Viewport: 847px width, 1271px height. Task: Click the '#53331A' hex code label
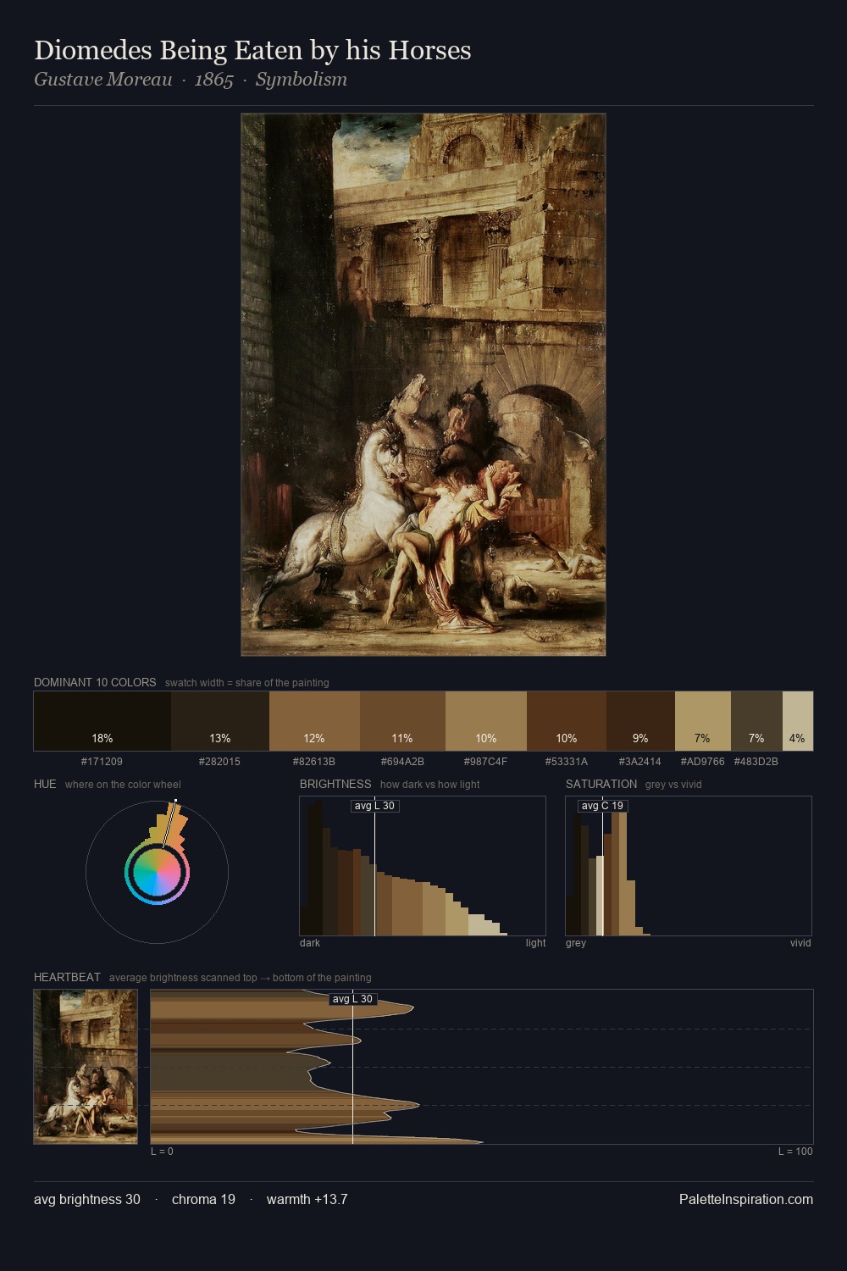click(567, 762)
